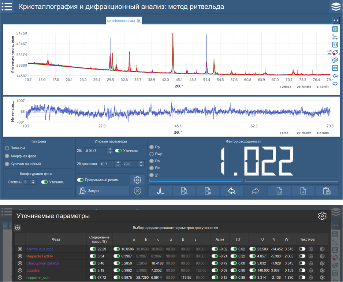The image size is (343, 282).
Task: Reset chart zoom with 1:1 icon
Action: pos(335,45)
